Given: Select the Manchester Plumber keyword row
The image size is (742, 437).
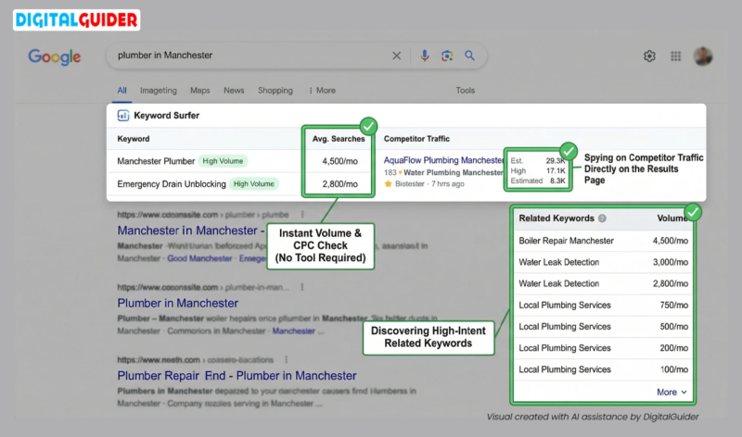Looking at the screenshot, I should pyautogui.click(x=156, y=161).
